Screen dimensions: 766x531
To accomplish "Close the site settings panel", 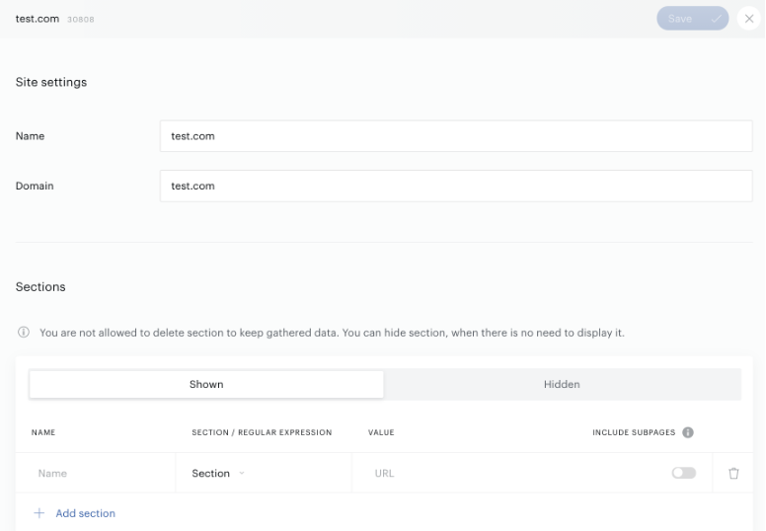I will click(749, 19).
